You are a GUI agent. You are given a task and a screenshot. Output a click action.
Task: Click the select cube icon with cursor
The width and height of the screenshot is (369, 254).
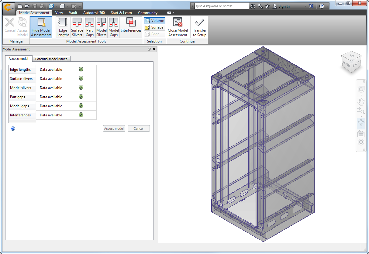(x=51, y=6)
